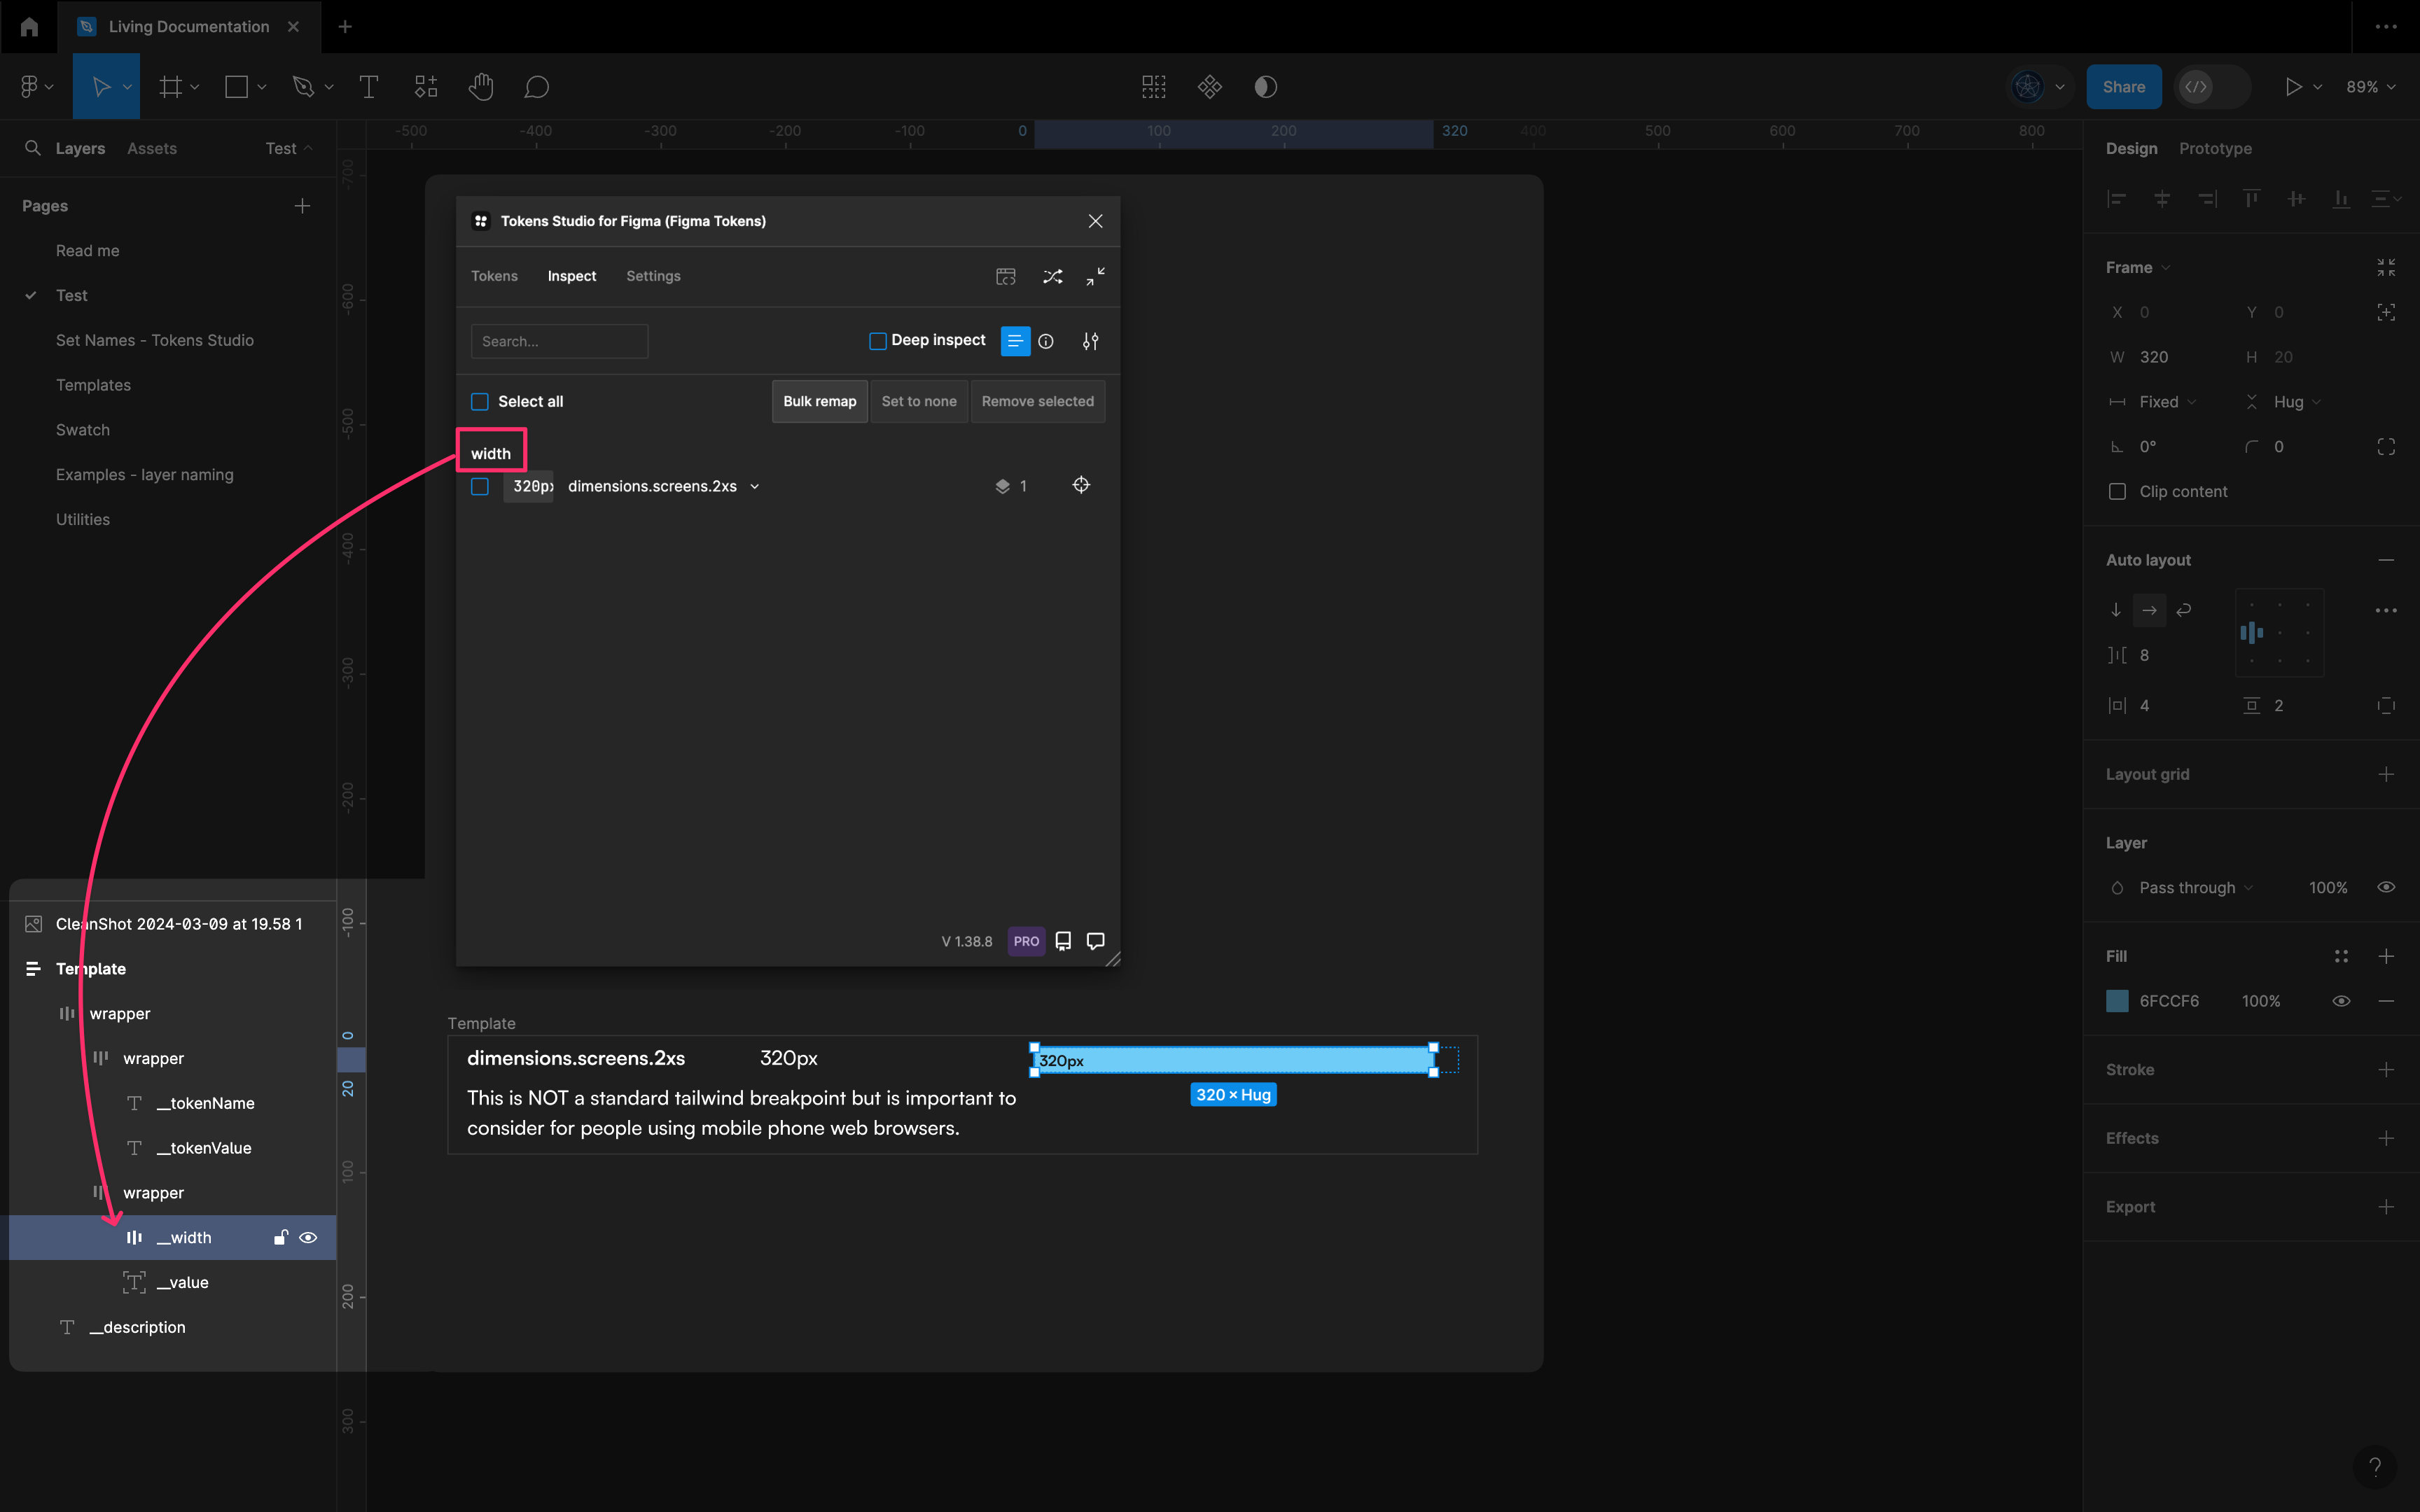Select the Rectangle shape tool
This screenshot has height=1512, width=2420.
(237, 87)
